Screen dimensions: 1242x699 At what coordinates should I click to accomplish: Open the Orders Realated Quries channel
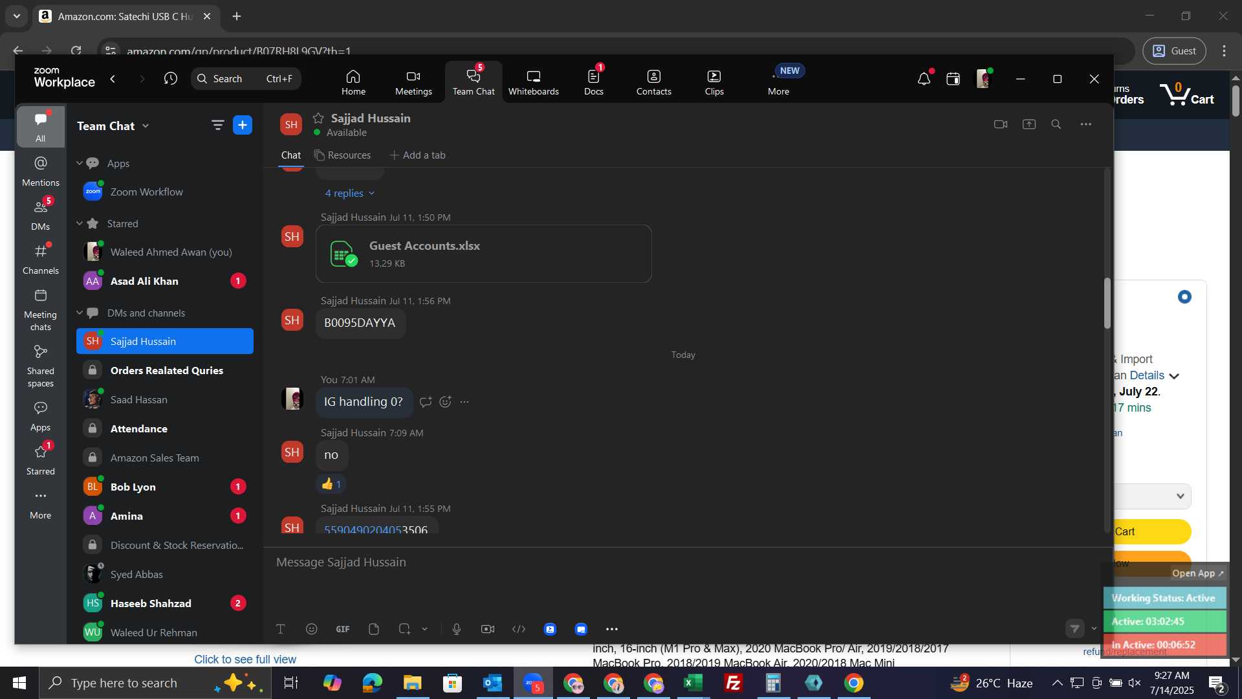pos(165,370)
